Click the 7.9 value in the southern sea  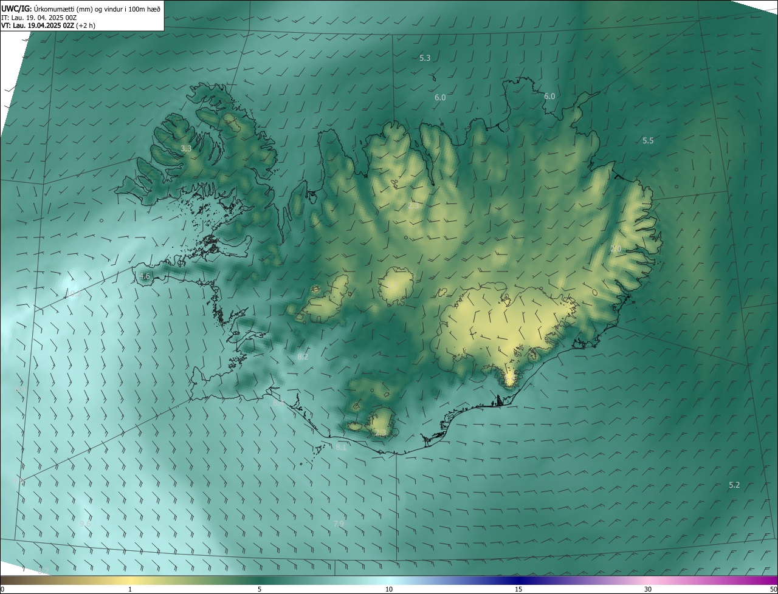point(339,524)
